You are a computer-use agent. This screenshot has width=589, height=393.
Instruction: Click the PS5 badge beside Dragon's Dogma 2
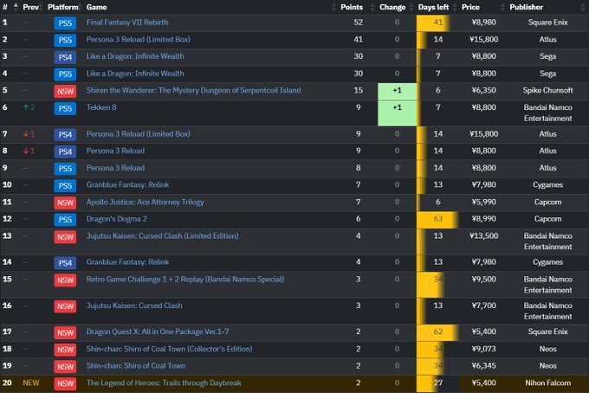(x=65, y=220)
